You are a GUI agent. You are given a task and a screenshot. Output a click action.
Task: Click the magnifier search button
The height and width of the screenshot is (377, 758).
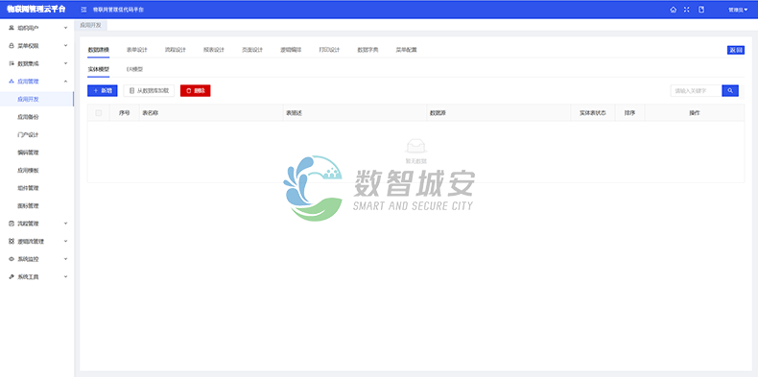730,90
